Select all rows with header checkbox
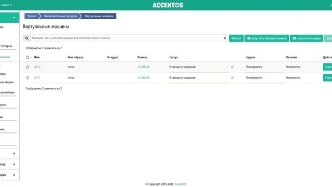Screen dimensions: 332x187 point(27,57)
